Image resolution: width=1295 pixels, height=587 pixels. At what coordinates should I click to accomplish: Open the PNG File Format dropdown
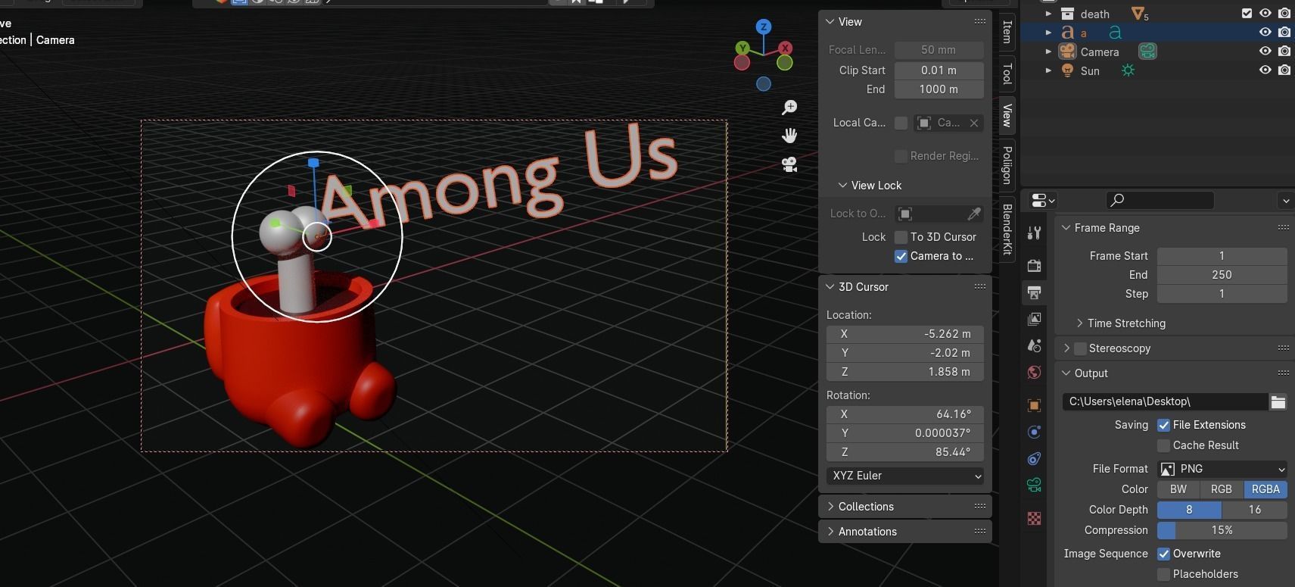pyautogui.click(x=1222, y=469)
